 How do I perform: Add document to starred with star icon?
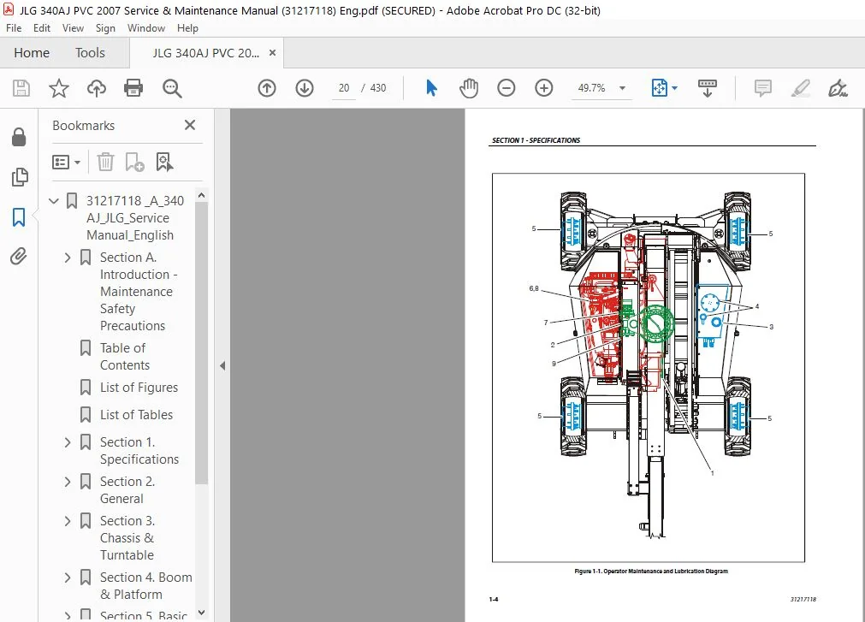click(58, 88)
